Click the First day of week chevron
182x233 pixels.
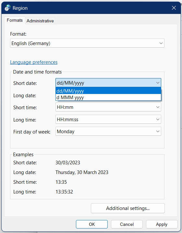[158, 131]
